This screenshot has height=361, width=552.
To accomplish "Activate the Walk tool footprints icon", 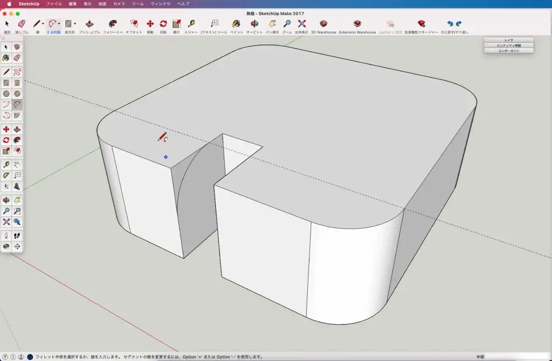I will (17, 236).
